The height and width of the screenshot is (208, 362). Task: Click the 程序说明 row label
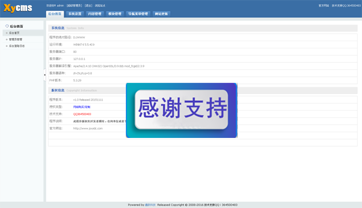(x=56, y=121)
